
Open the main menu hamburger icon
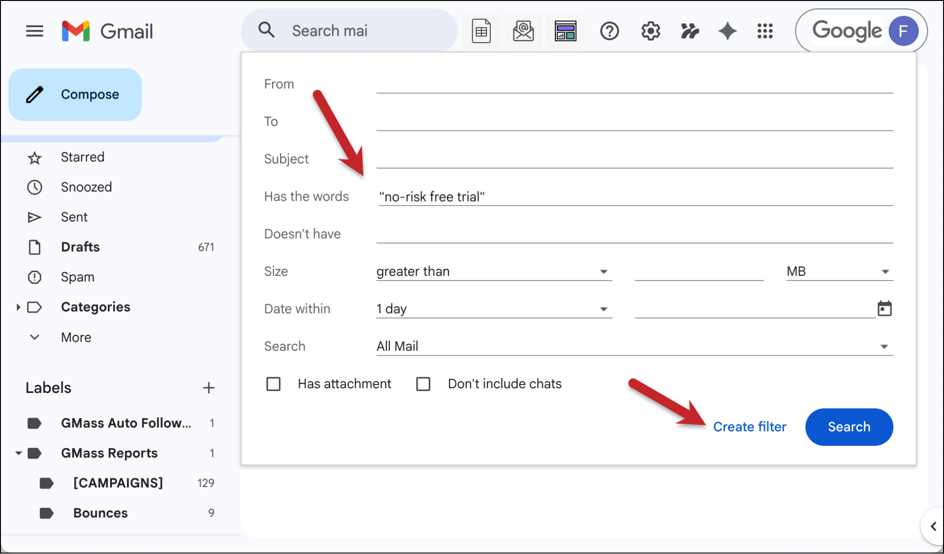34,31
